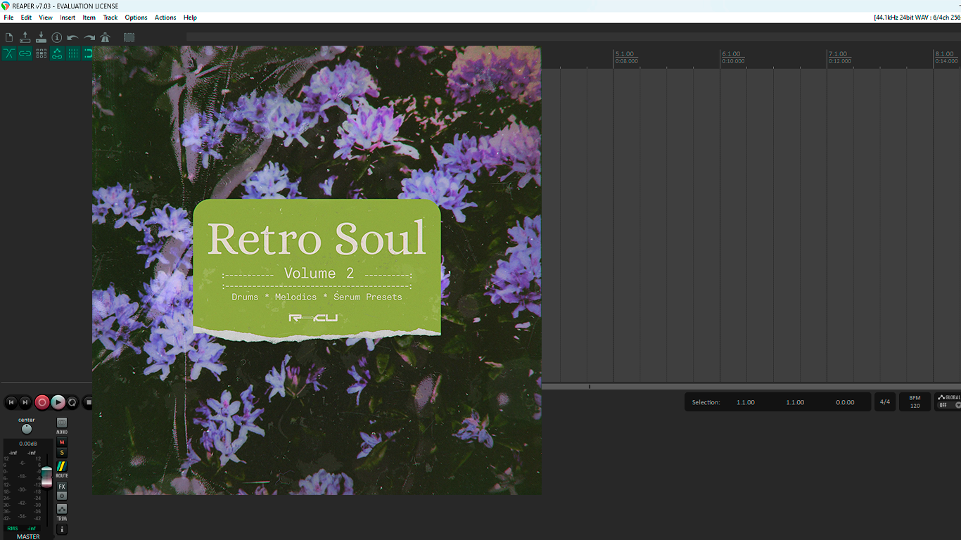Go to project start transport button
Viewport: 961px width, 540px height.
[x=11, y=402]
